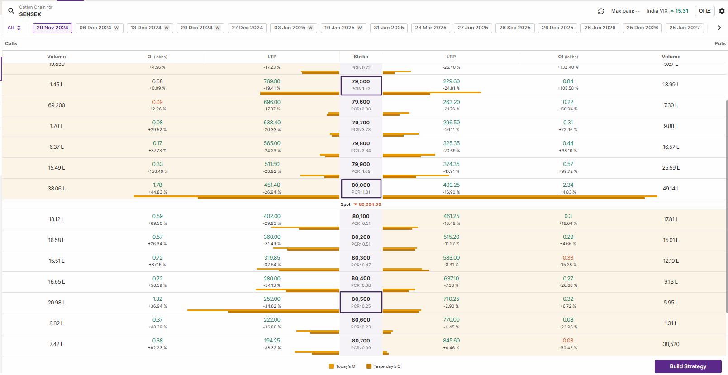728x375 pixels.
Task: Click call volume 38.06 L
Action: (57, 189)
